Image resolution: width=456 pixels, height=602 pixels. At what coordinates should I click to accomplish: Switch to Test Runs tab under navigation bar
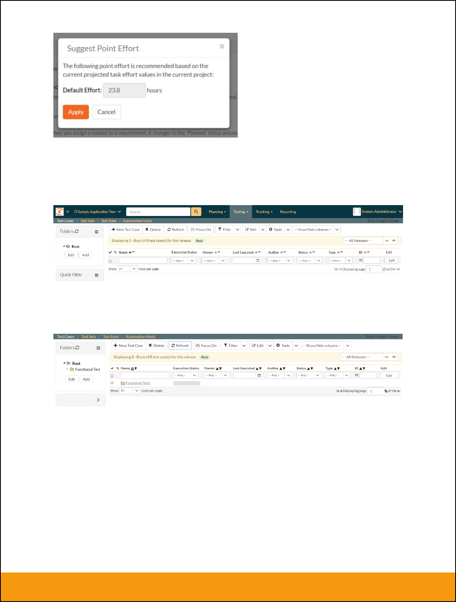[109, 221]
